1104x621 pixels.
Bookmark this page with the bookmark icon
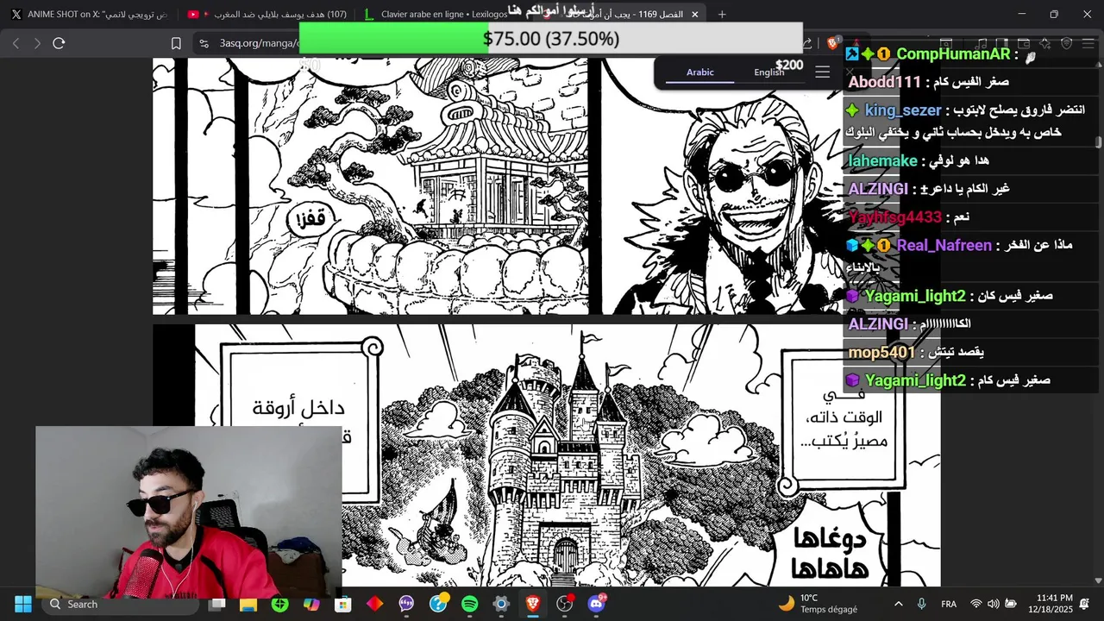pos(176,43)
